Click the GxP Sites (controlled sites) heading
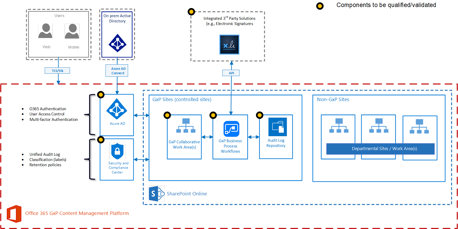458x229 pixels. 182,100
